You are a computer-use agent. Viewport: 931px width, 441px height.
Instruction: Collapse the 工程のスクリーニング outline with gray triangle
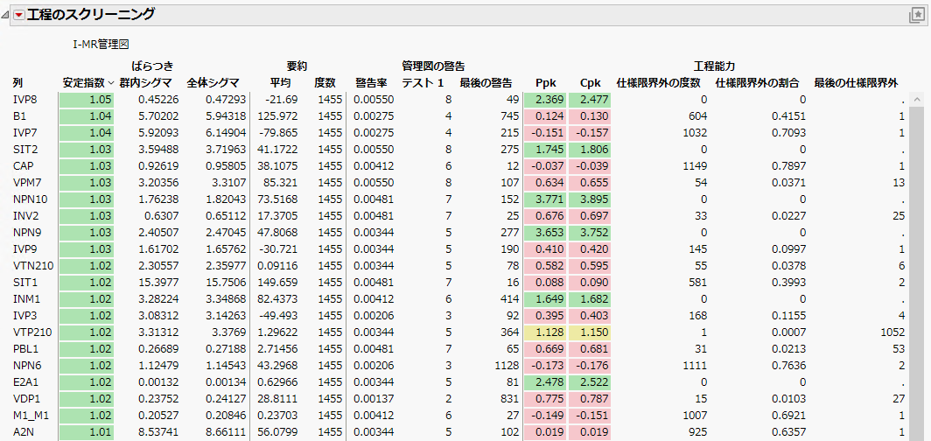tap(7, 15)
